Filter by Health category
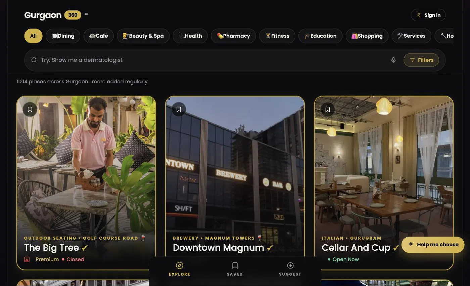 click(x=190, y=36)
